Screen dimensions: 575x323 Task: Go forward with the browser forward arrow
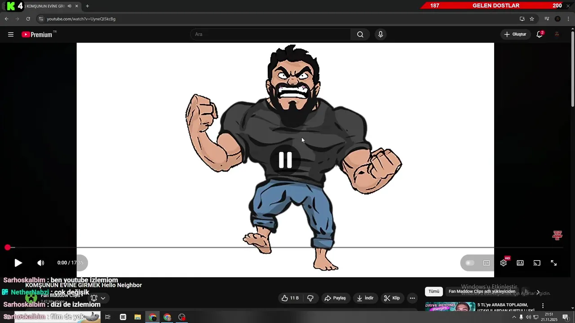(17, 19)
